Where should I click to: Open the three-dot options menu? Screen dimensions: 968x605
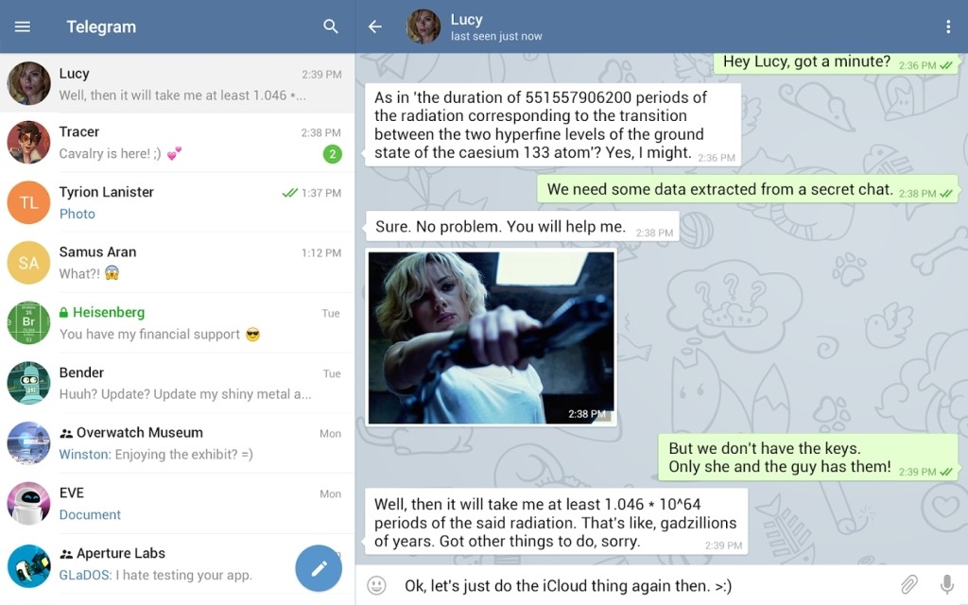(948, 26)
